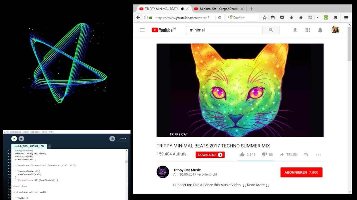Show bookmarks list icon in Firefox toolbar
This screenshot has width=357, height=200.
point(273,17)
